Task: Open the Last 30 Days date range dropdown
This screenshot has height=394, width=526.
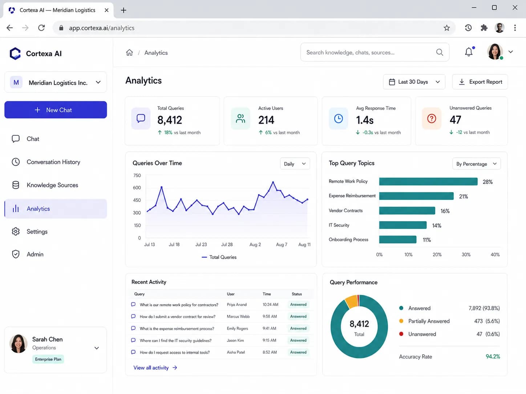Action: (414, 82)
